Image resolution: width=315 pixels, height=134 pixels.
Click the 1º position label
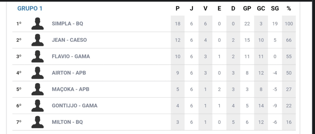(x=19, y=24)
